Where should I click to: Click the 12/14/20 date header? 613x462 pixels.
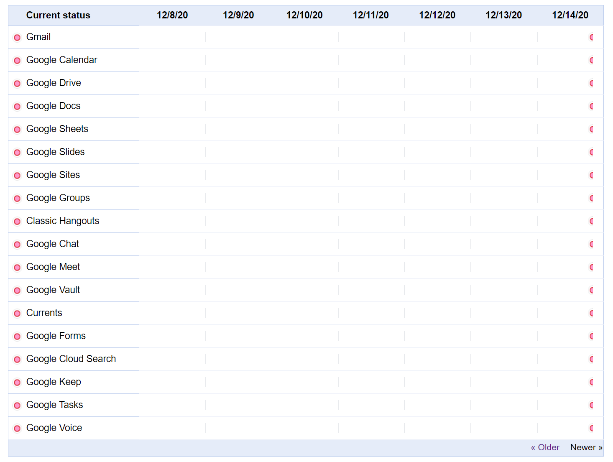pos(570,15)
